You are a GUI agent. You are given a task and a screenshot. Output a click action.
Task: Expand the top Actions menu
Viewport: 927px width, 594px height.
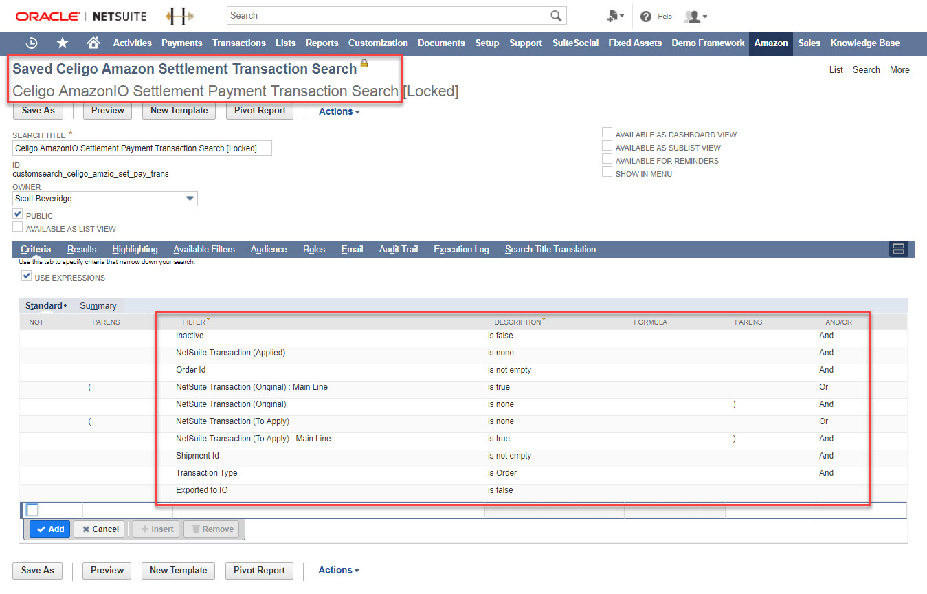[x=339, y=111]
